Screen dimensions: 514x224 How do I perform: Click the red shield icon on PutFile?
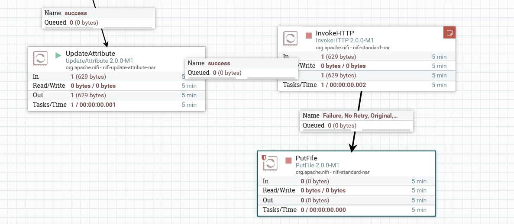tap(264, 157)
